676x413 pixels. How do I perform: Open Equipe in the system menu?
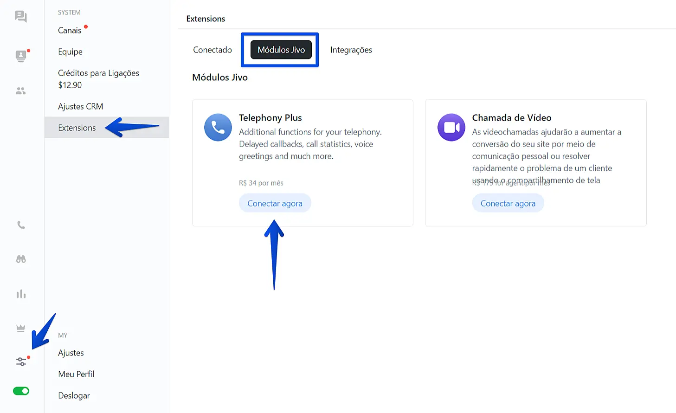point(70,52)
